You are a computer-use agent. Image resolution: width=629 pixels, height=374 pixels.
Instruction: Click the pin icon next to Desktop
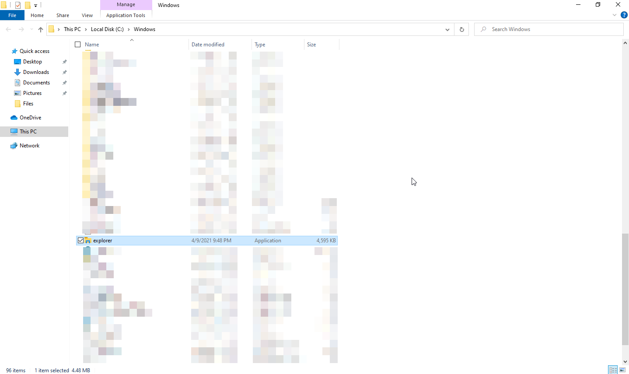(x=65, y=62)
